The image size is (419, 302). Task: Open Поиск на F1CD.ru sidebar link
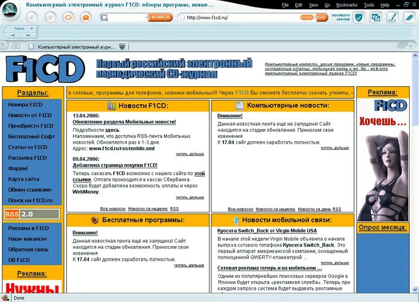[30, 200]
